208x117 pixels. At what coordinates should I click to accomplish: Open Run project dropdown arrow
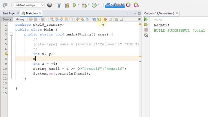pos(79,5)
